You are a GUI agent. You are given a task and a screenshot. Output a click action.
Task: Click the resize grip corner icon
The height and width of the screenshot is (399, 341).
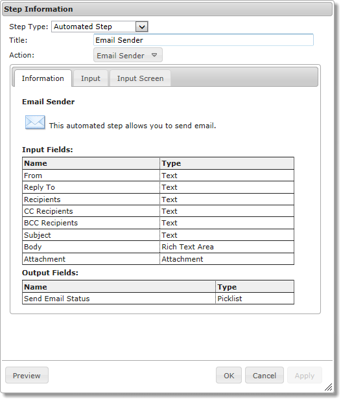[328, 387]
